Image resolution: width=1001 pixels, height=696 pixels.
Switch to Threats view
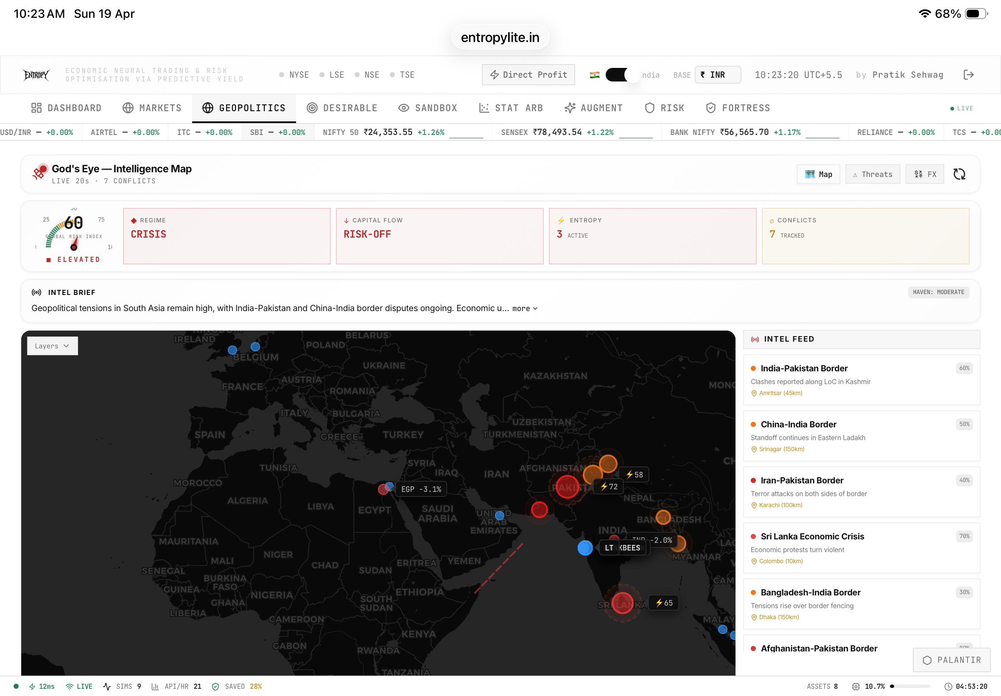[x=872, y=174]
